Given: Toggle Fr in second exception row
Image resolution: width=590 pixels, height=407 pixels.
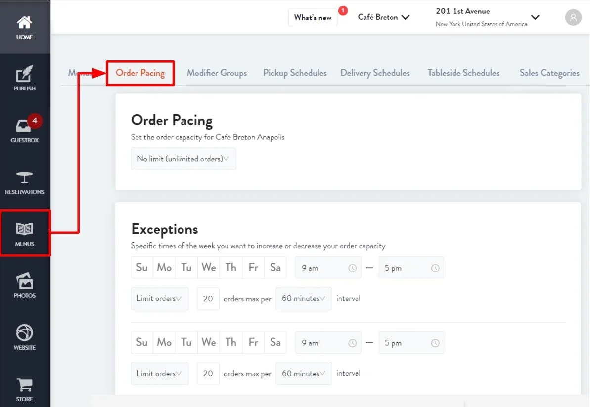Looking at the screenshot, I should click(x=253, y=342).
